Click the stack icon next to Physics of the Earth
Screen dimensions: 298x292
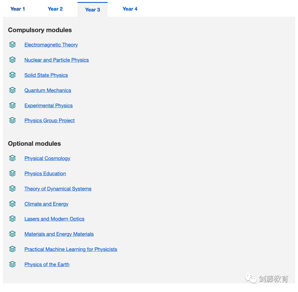(12, 264)
